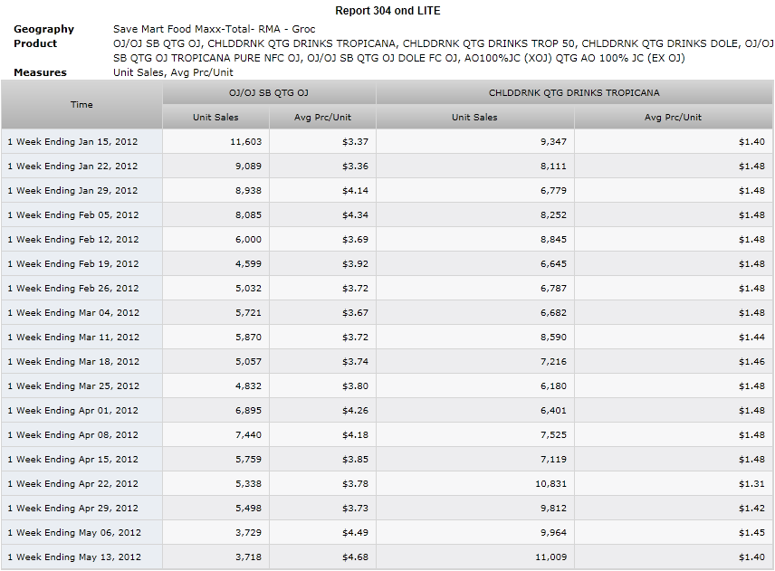775x571 pixels.
Task: Click Tropicana unit sales value 6,779
Action: [x=553, y=191]
